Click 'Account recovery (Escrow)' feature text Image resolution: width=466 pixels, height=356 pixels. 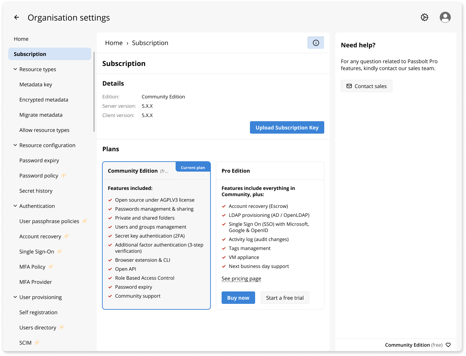click(x=258, y=206)
